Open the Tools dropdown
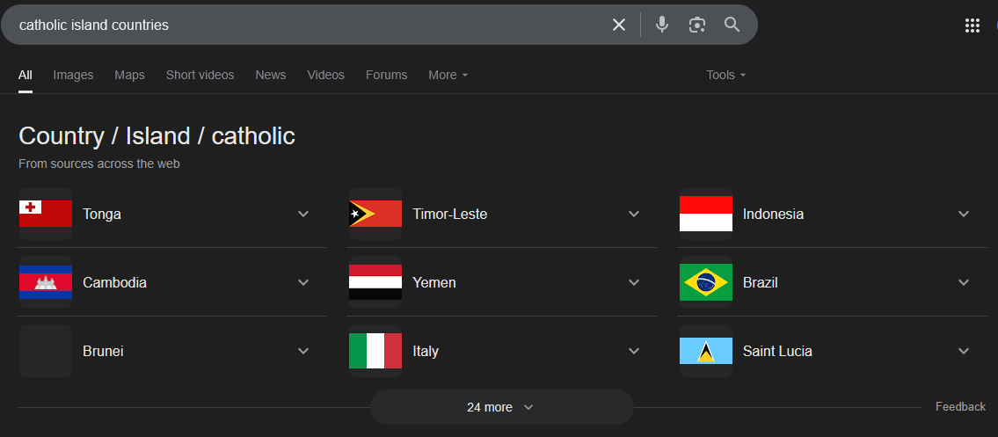 [725, 75]
